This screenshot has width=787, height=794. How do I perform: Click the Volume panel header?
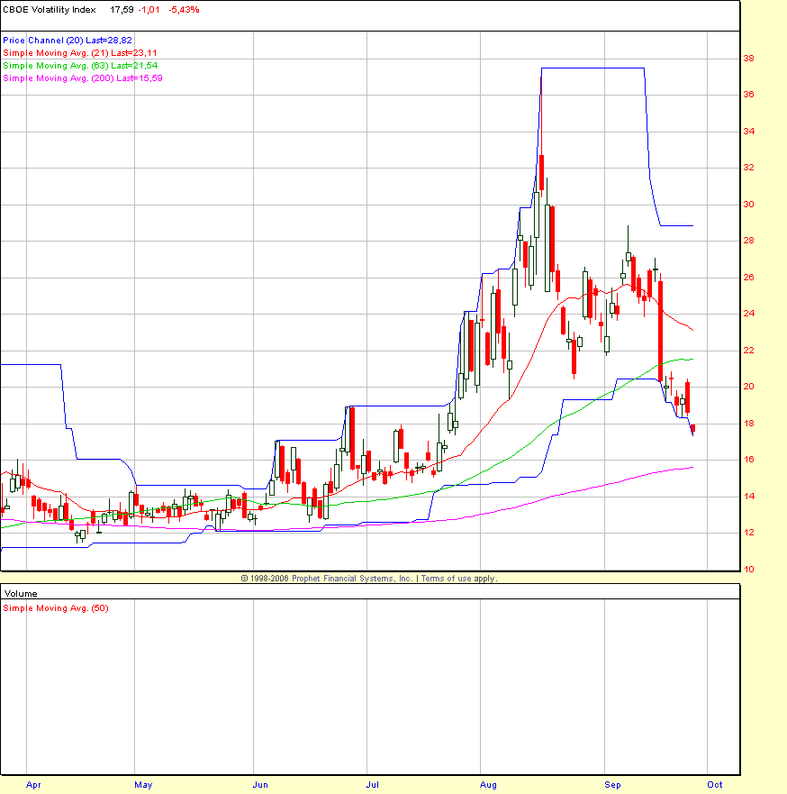pyautogui.click(x=21, y=594)
